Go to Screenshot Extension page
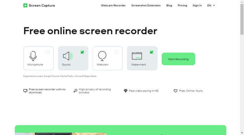Screen dimensions: 244x135 146,5
